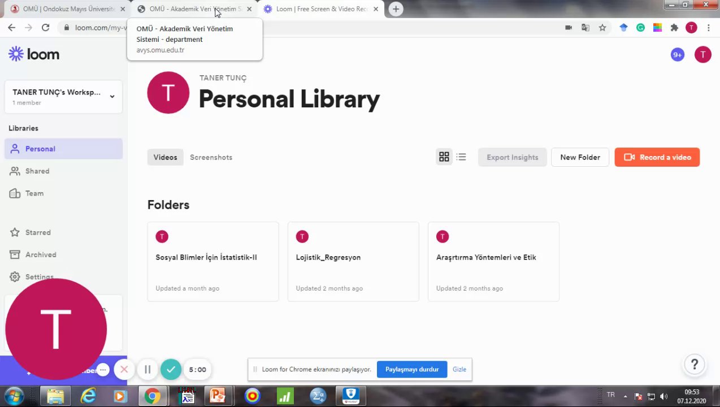Select the Loom Free Screen & Video tab
The width and height of the screenshot is (720, 407).
tap(320, 9)
